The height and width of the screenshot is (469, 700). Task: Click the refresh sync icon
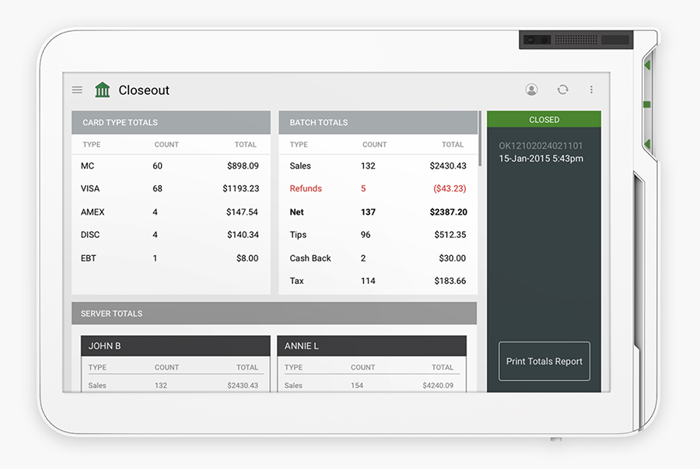click(x=562, y=89)
